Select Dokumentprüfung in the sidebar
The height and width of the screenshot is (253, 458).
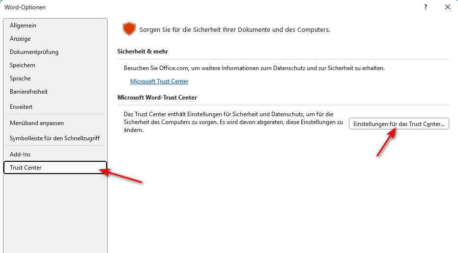[34, 52]
